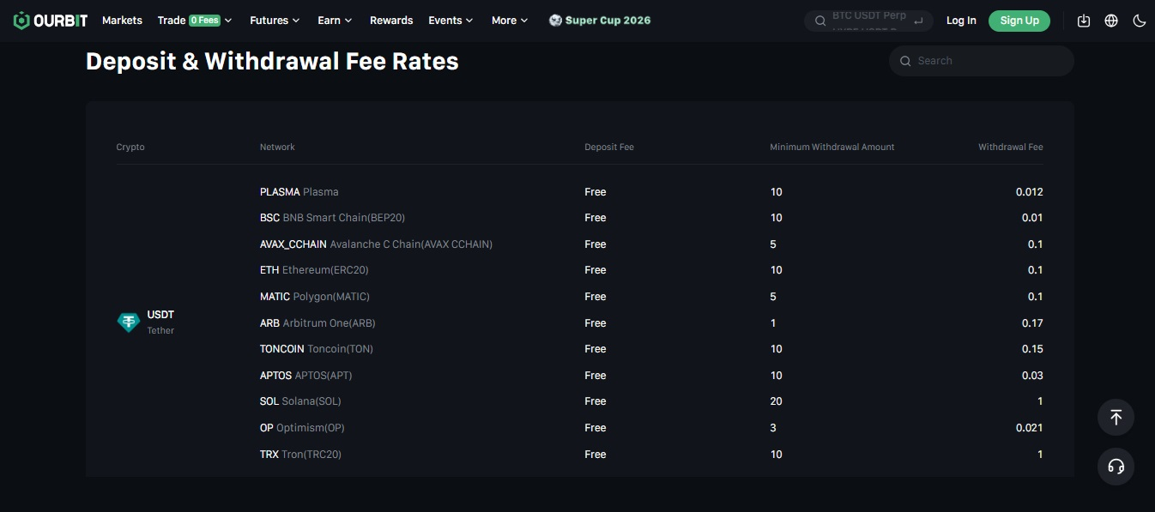The height and width of the screenshot is (512, 1155).
Task: Select the ARB Arbitrum One(ARB) network
Action: click(317, 323)
